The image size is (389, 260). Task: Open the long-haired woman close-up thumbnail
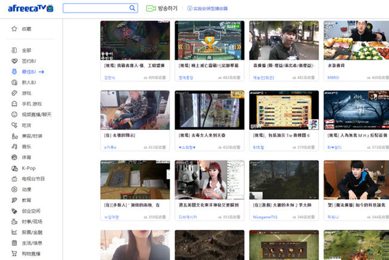point(135,245)
